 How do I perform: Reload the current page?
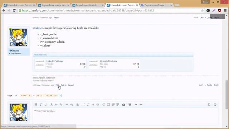tap(14, 10)
